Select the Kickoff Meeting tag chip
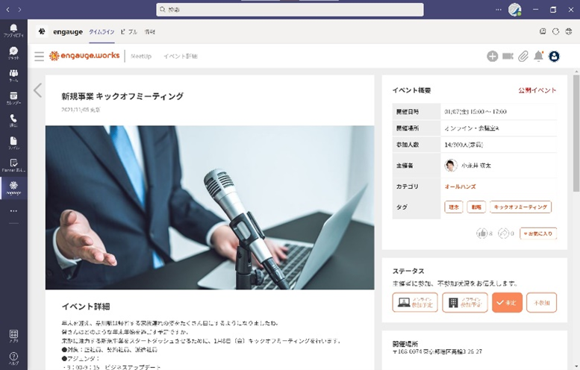The height and width of the screenshot is (370, 580). [x=520, y=207]
